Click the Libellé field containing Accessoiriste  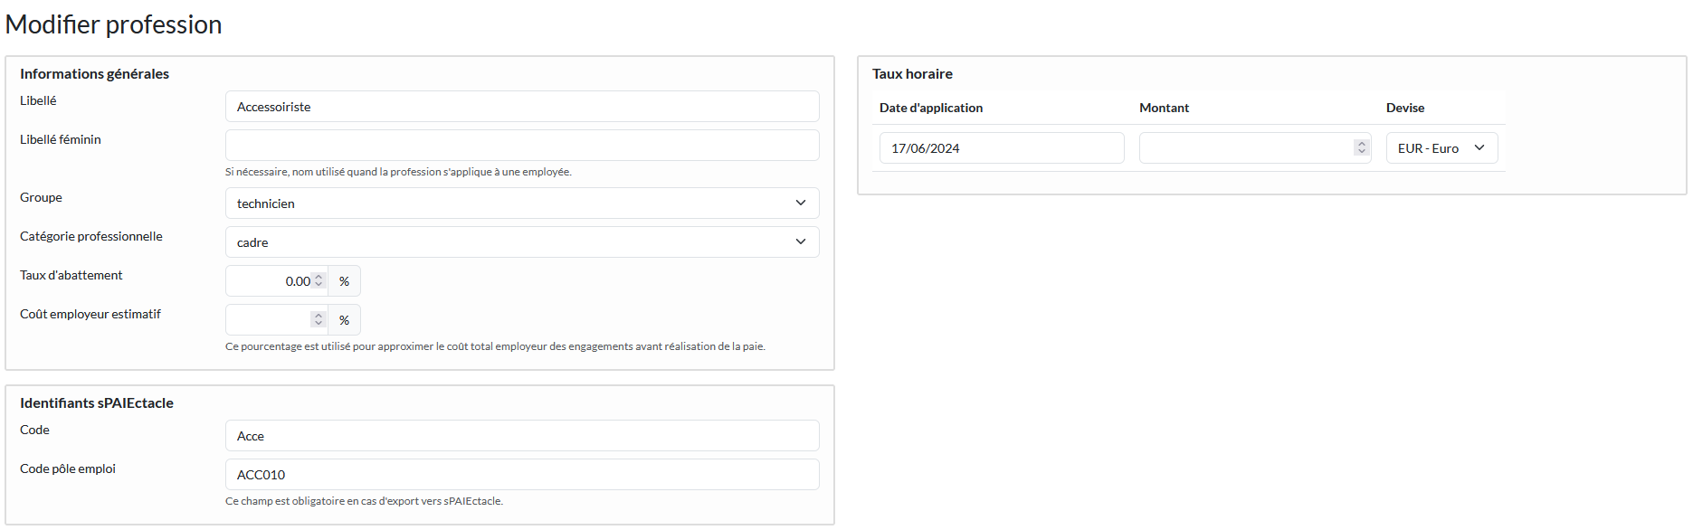pos(521,107)
